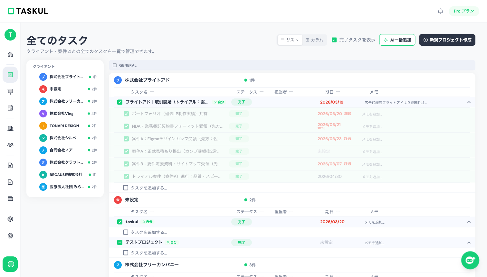Click the 新規プロジェクト作成 button
Screen dimensions: 487x277
pos(447,40)
